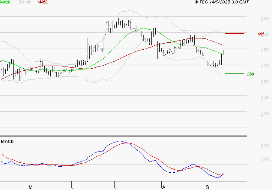Click the MA20 legend label
The height and width of the screenshot is (190, 272).
pyautogui.click(x=5, y=2)
